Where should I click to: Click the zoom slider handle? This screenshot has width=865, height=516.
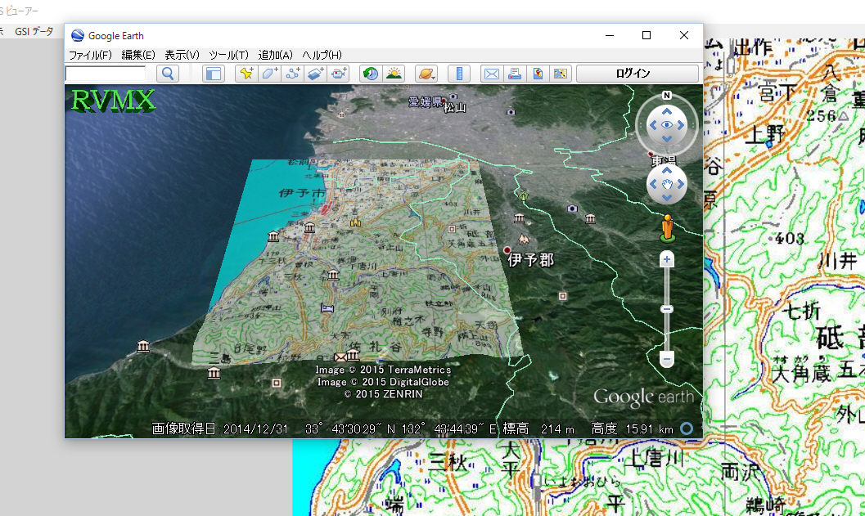[x=667, y=308]
